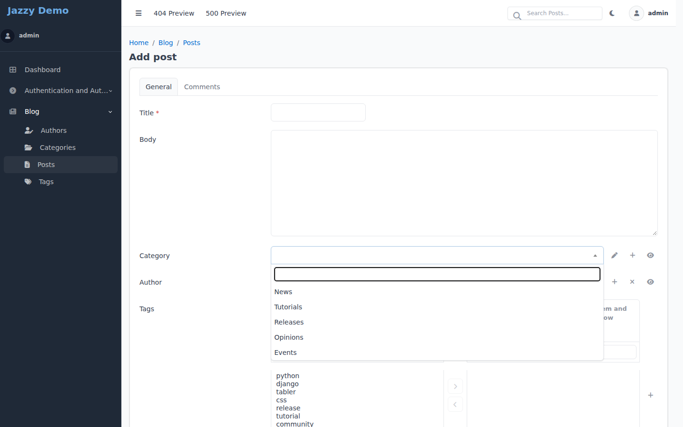Remove chosen tags with left chevron
Screen dimensions: 683x427
click(x=455, y=405)
